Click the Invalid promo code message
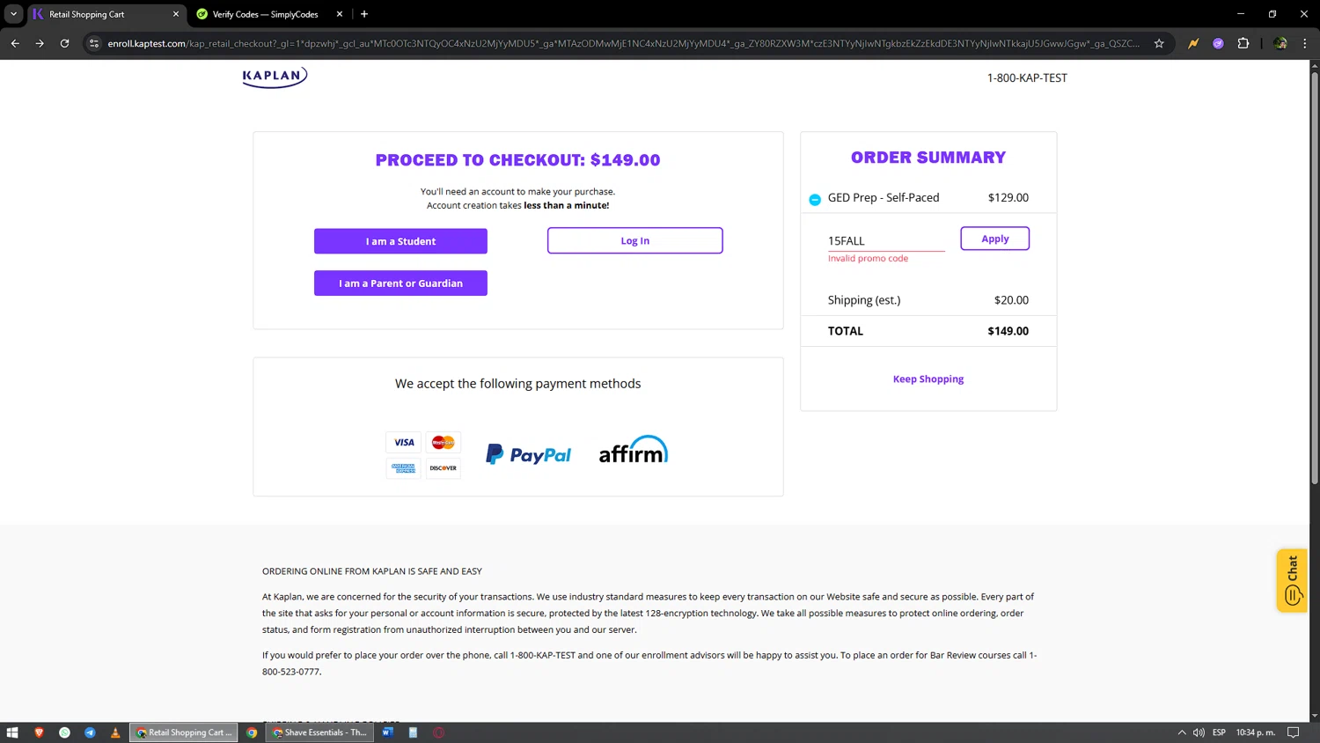 click(x=868, y=259)
